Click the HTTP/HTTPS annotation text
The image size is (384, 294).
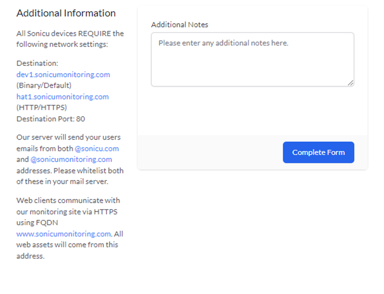pos(39,108)
